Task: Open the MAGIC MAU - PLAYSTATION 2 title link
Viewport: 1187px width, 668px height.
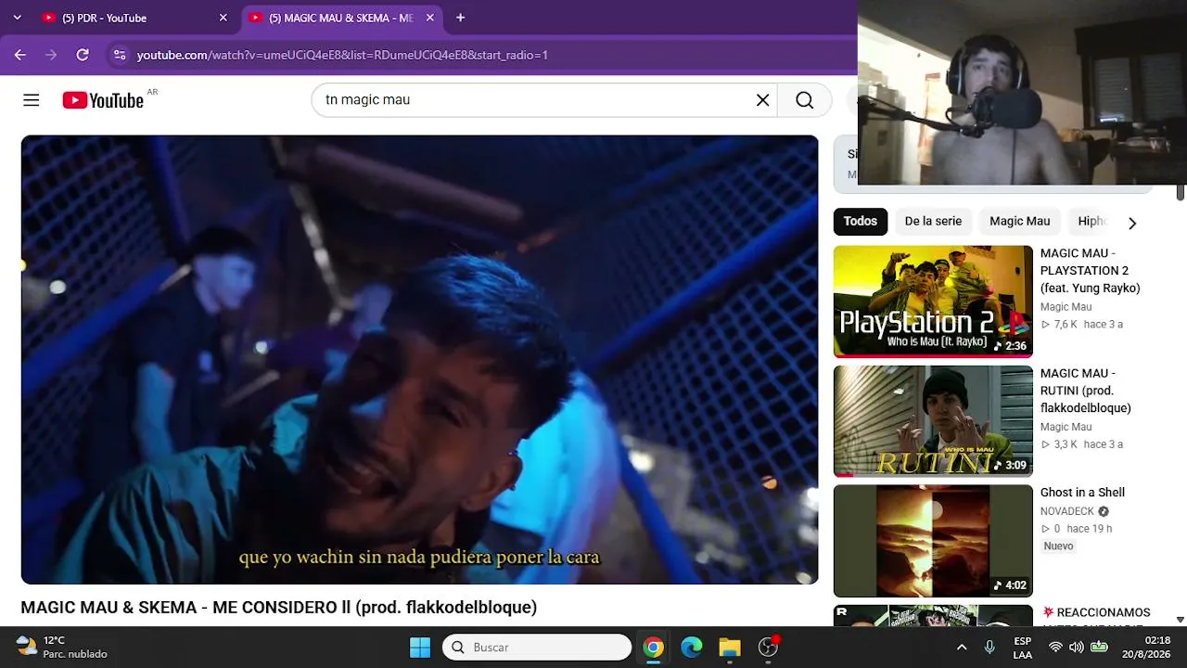Action: coord(1090,271)
